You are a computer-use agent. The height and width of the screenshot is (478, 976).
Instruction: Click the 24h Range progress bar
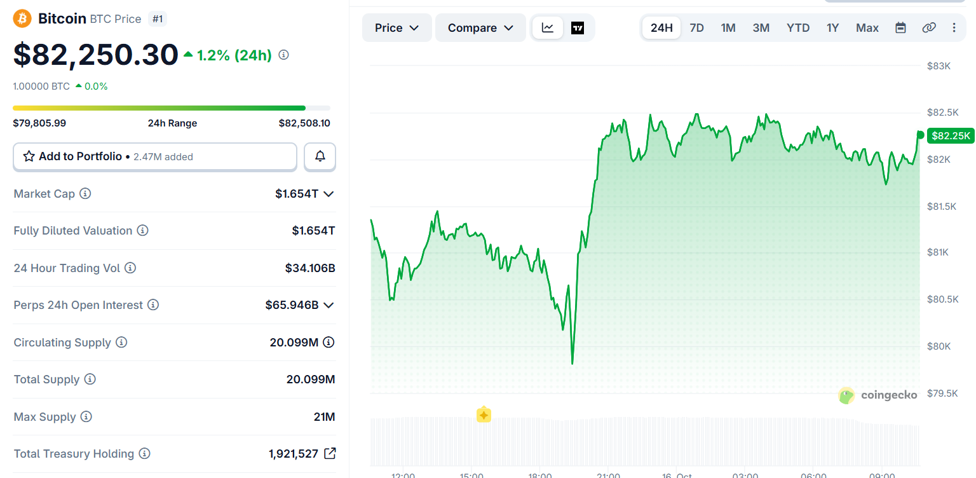pyautogui.click(x=172, y=108)
